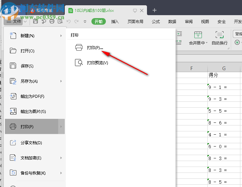Select the 开始 ribbon tab

point(98,21)
